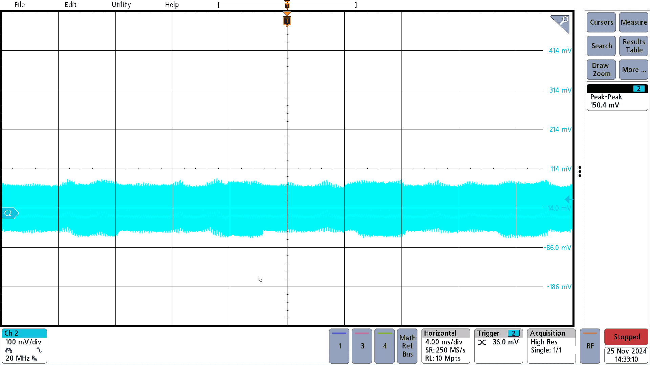Viewport: 650px width, 365px height.
Task: Open the File menu
Action: click(x=20, y=5)
